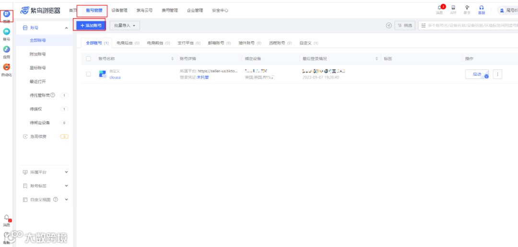The height and width of the screenshot is (247, 518).
Task: Open the 管理 icon in left rail
Action: pyautogui.click(x=6, y=14)
